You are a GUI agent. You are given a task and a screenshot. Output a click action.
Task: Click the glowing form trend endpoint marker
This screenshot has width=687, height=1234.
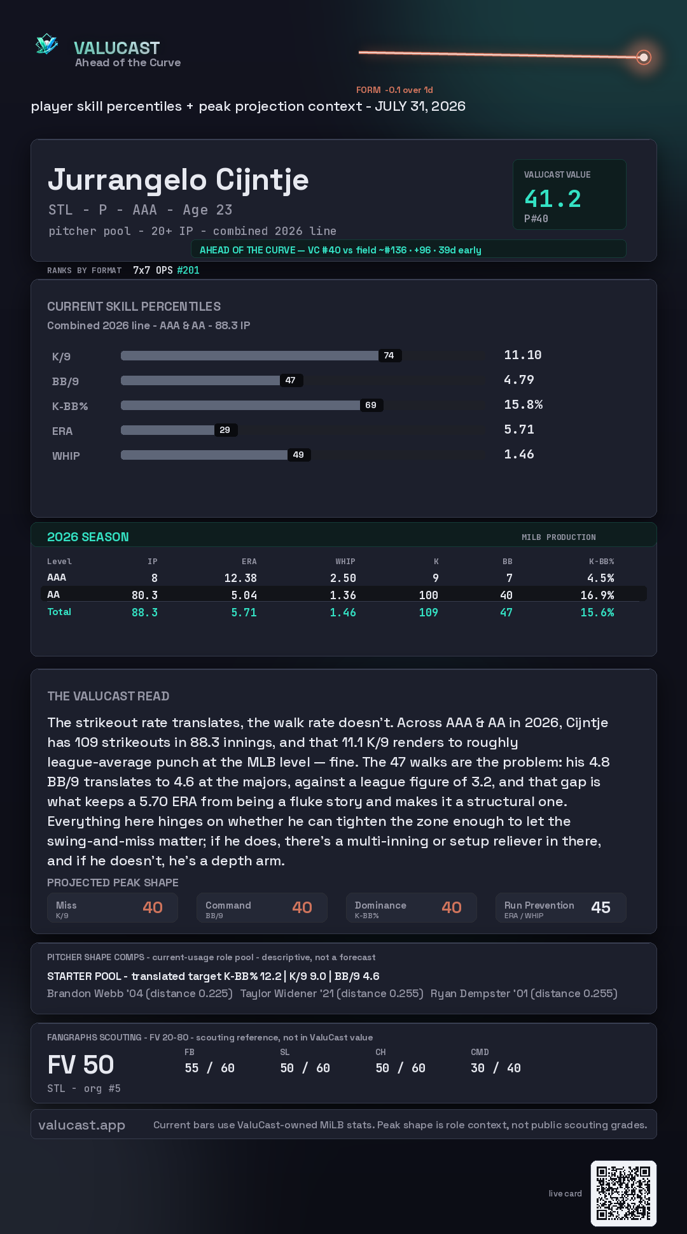coord(644,58)
